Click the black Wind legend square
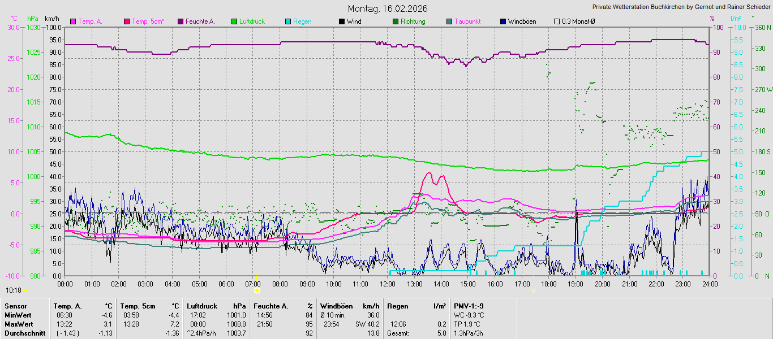This screenshot has height=339, width=773. pos(341,21)
